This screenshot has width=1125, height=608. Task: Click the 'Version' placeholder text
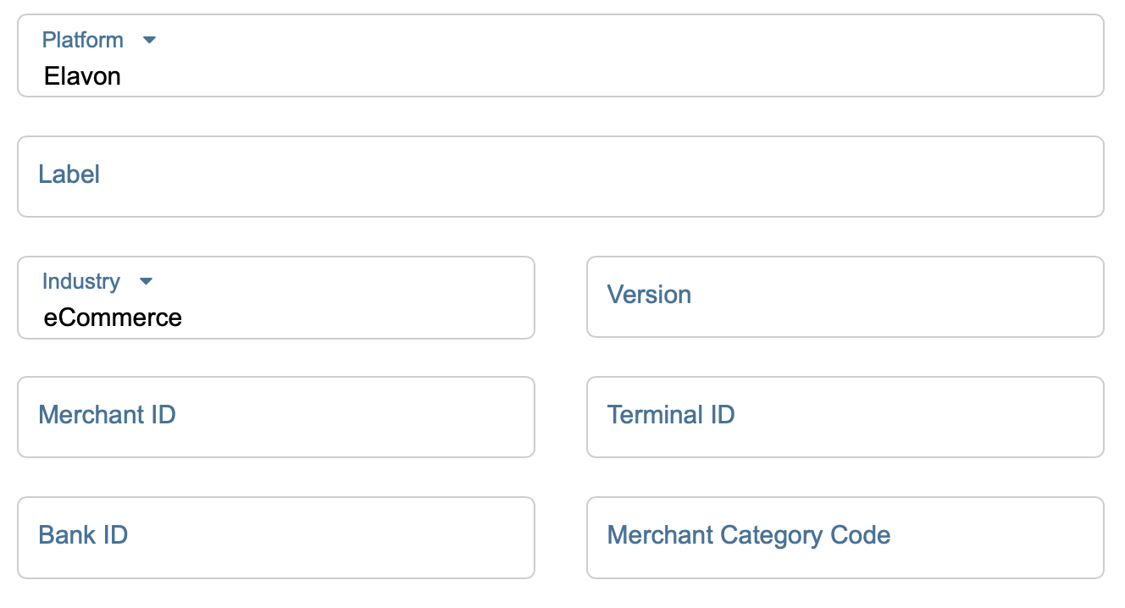tap(649, 295)
